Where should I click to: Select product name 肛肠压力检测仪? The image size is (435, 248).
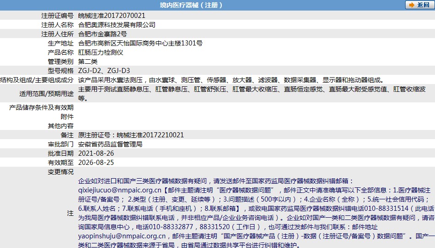101,52
